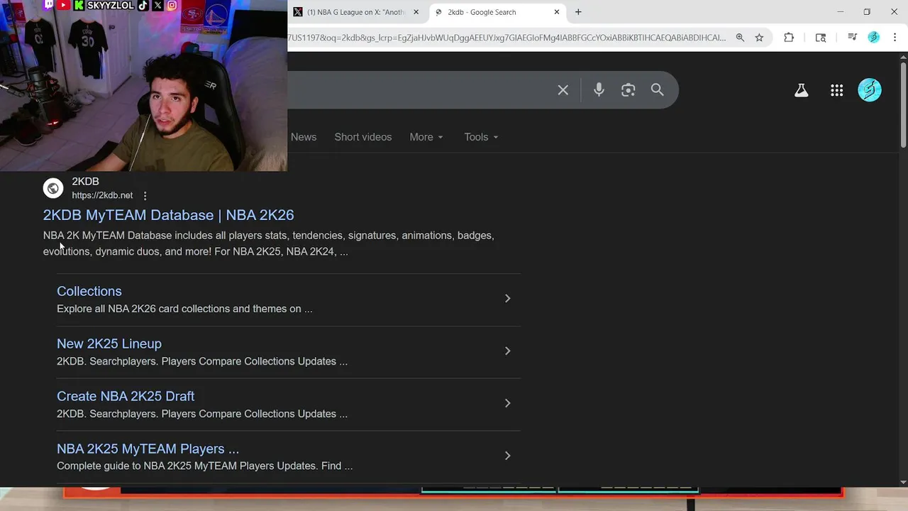Click the snippet under Create NBA 2K25 Draft
Screen dimensions: 908x511
[x=202, y=414]
